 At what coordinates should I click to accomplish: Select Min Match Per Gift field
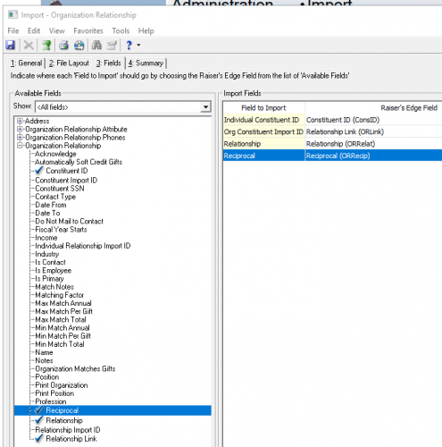63,336
